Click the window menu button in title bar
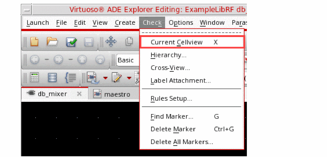 27,10
